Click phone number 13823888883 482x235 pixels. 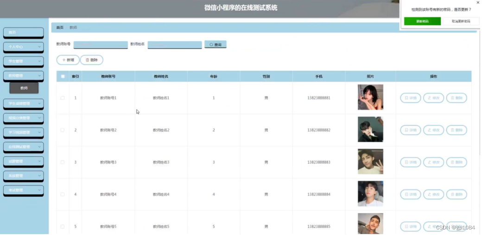pos(319,162)
